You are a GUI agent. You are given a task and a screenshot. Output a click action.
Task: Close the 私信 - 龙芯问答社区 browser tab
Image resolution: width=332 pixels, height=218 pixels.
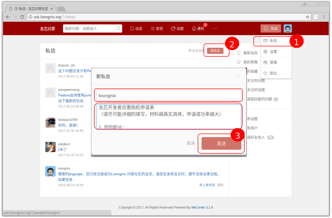(52, 8)
